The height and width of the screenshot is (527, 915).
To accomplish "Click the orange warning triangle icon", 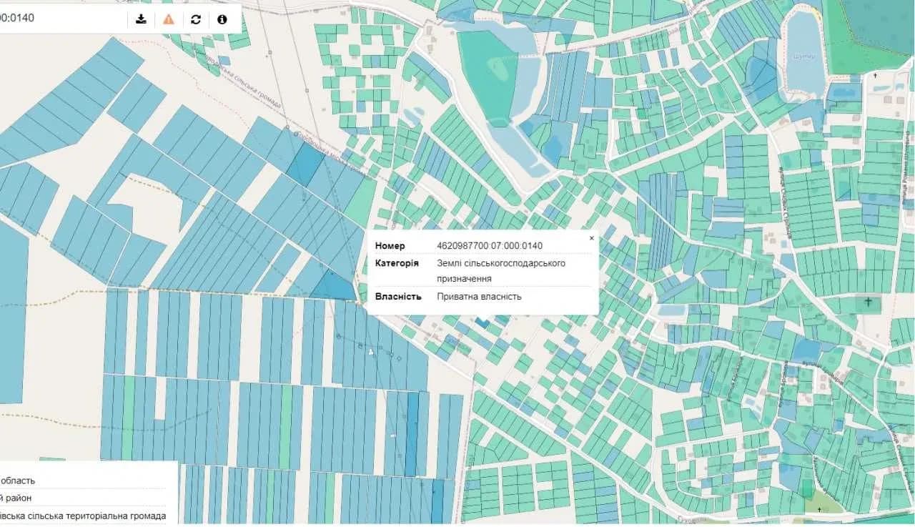I will point(169,19).
